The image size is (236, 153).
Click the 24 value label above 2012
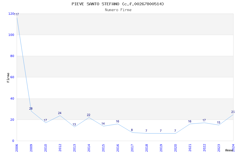(x=60, y=113)
